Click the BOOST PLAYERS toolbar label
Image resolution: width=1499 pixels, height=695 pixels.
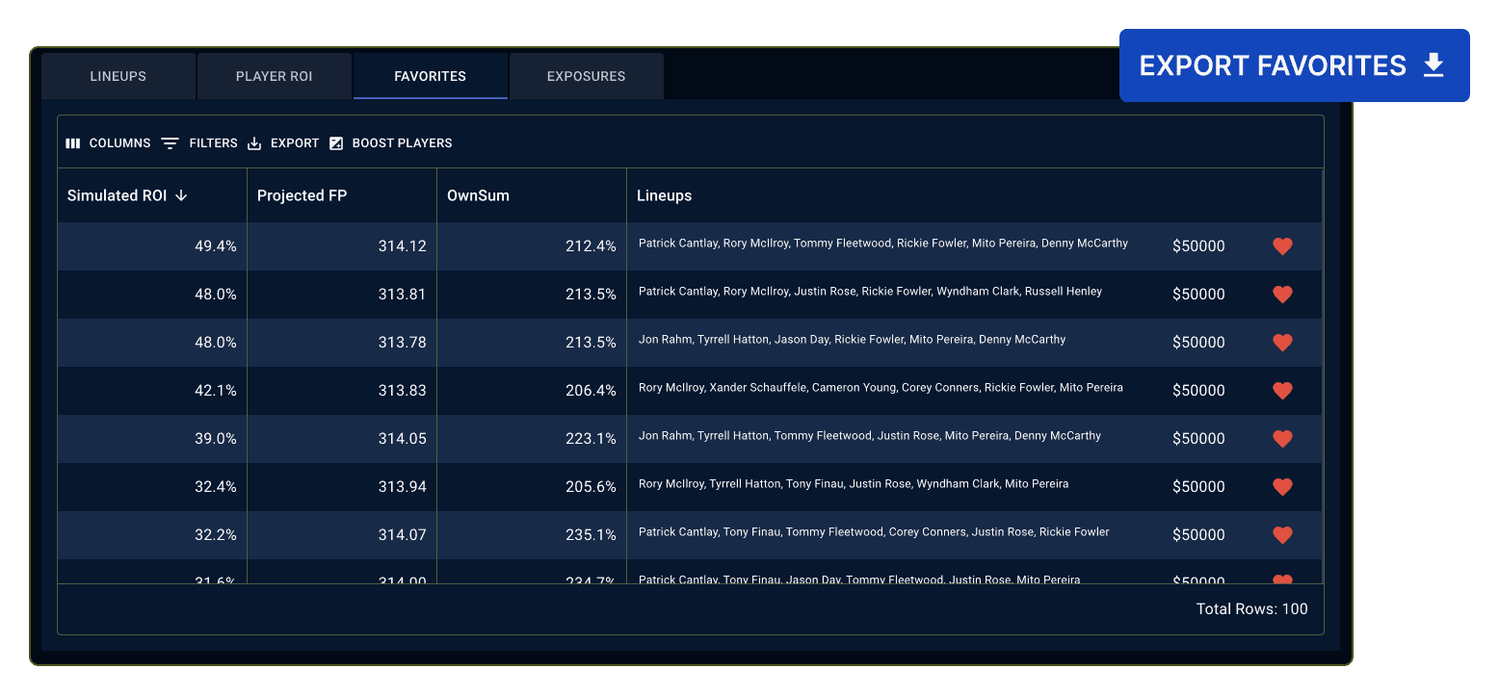(x=402, y=142)
